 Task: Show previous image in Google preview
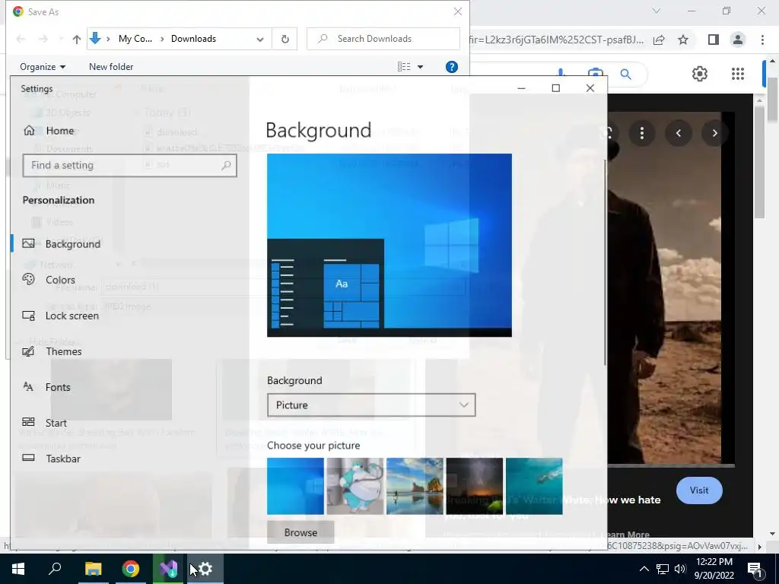(x=678, y=133)
